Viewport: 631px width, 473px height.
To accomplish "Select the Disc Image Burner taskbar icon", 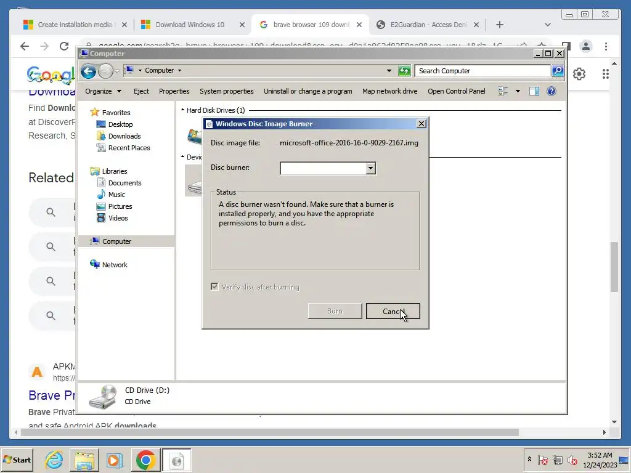I will point(177,459).
